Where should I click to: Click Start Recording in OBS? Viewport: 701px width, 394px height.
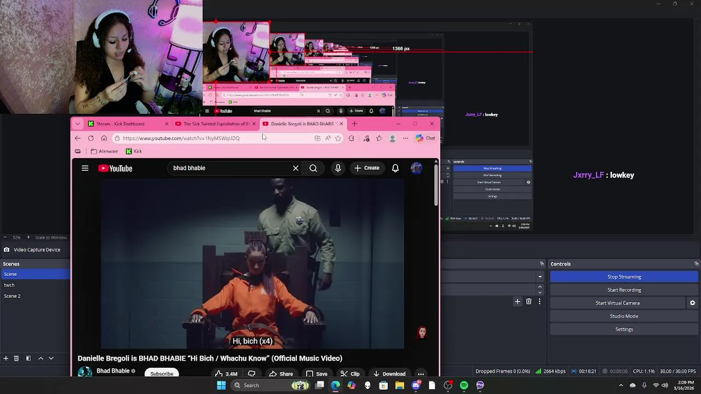pos(624,290)
